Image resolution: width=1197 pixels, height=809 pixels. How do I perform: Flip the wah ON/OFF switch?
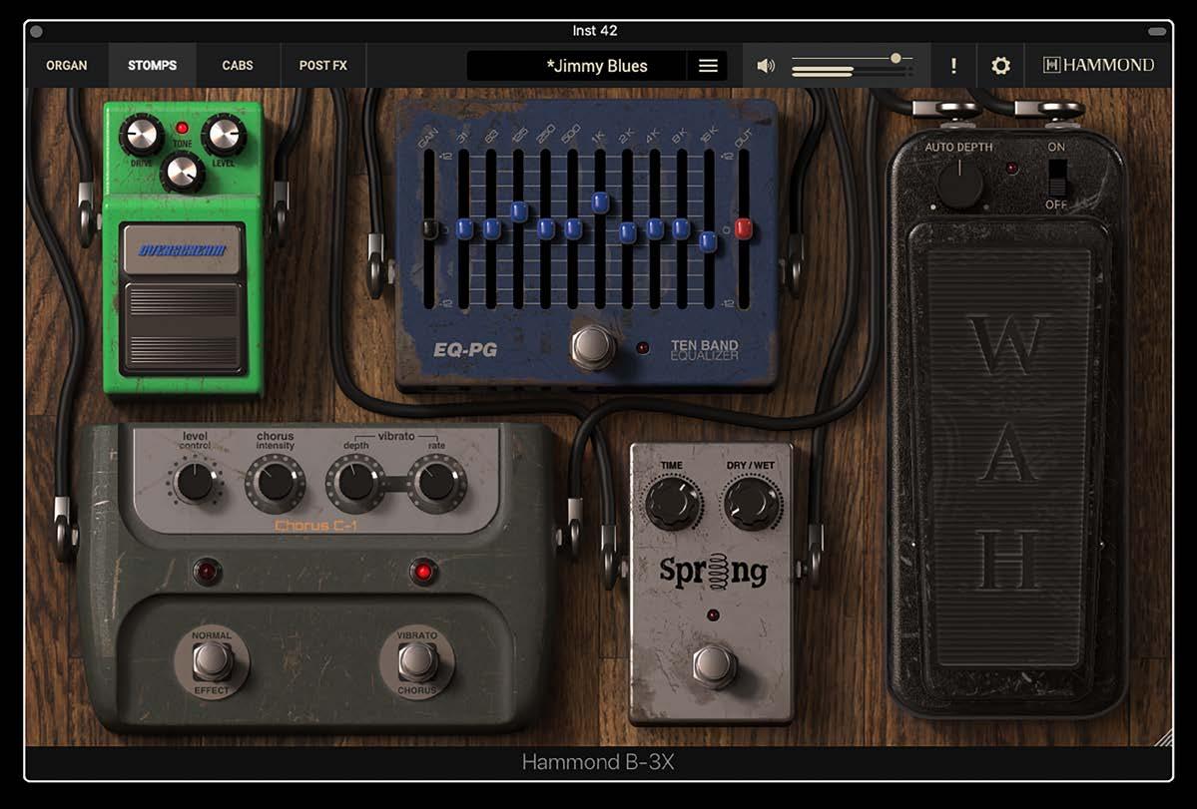[1057, 178]
